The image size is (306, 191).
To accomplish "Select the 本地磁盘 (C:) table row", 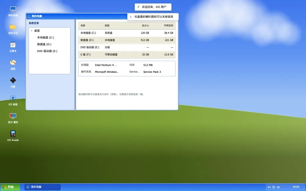I will 127,33.
